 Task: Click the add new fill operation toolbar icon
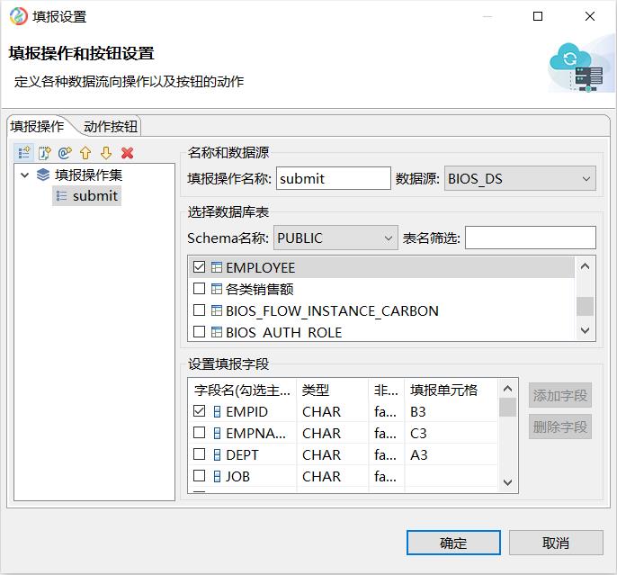(23, 152)
